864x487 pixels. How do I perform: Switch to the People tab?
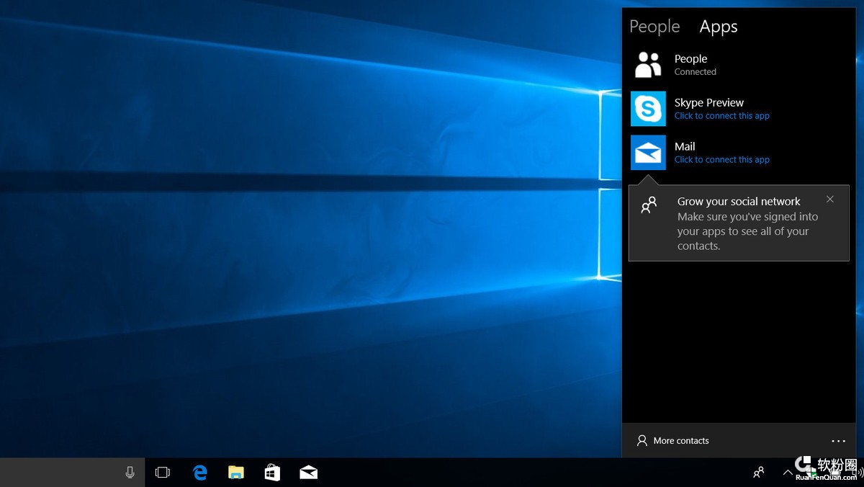(x=654, y=27)
